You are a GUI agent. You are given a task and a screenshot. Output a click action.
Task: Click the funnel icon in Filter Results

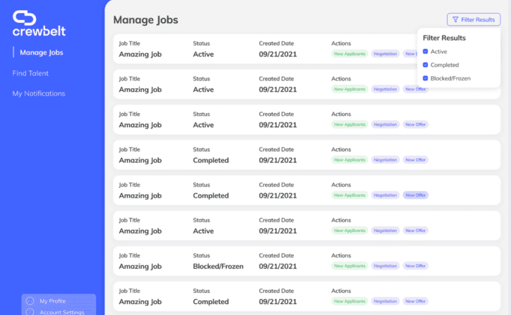(x=455, y=20)
